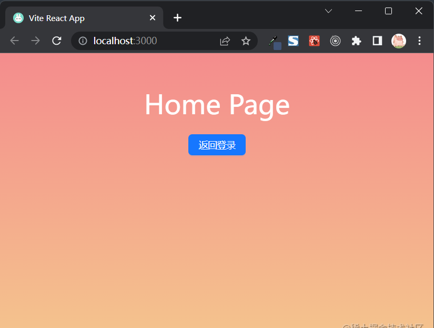Go forward using the forward arrow
Viewport: 434px width, 328px height.
tap(35, 41)
